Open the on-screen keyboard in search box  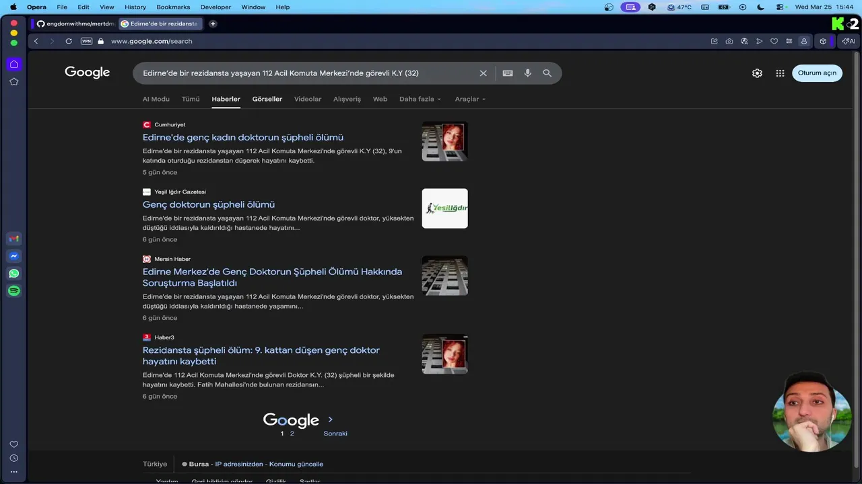[x=508, y=73]
